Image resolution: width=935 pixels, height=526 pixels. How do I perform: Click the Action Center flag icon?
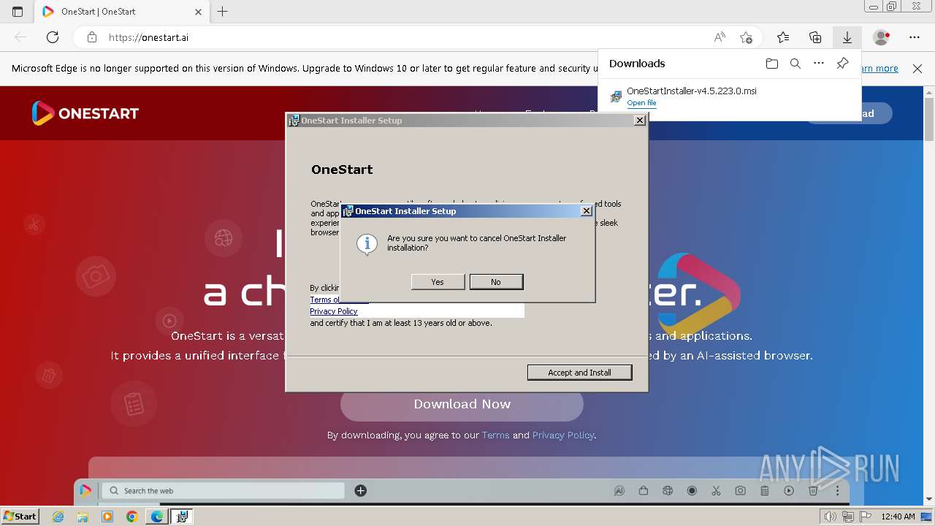point(864,517)
